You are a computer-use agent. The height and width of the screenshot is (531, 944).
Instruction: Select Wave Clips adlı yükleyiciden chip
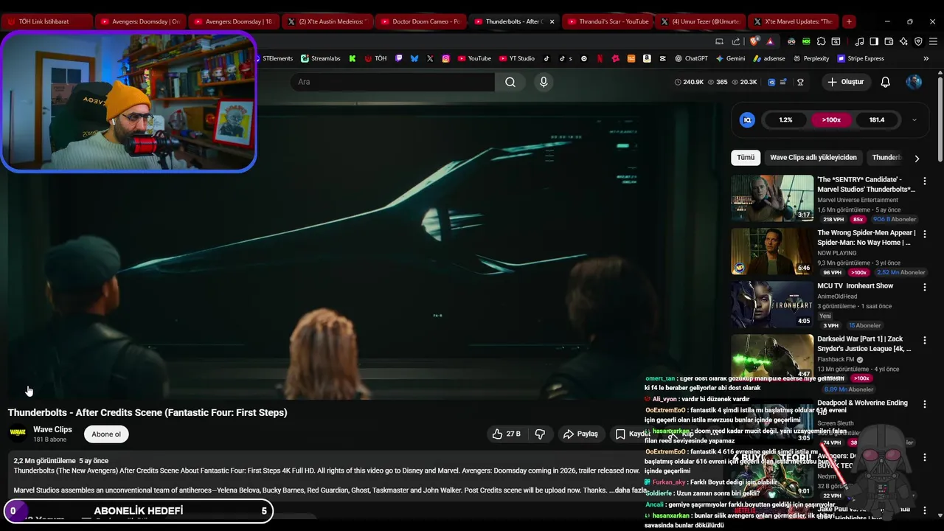(813, 158)
